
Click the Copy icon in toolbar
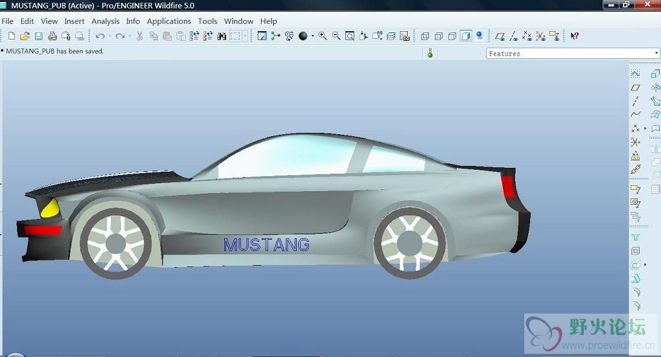(x=154, y=36)
